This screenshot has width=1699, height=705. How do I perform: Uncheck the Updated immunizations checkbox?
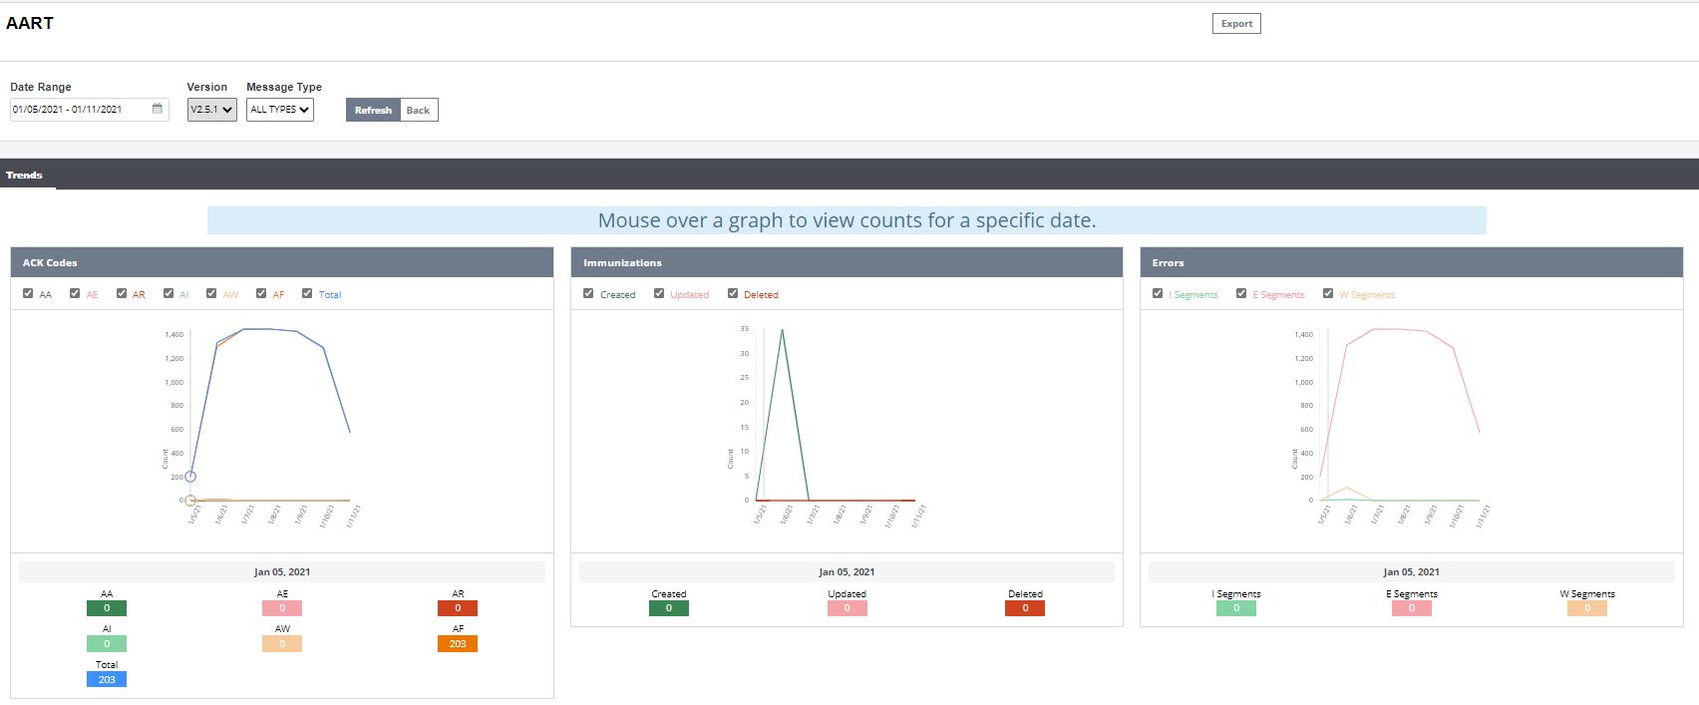pyautogui.click(x=659, y=293)
